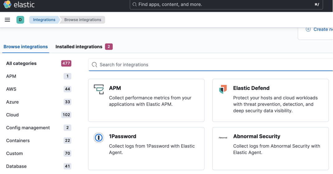Screen dimensions: 333x174
Task: Select the Cloud category filter
Action: tap(12, 115)
